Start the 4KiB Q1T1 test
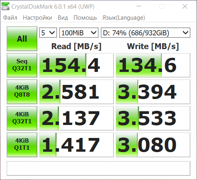The image size is (197, 180). [22, 145]
